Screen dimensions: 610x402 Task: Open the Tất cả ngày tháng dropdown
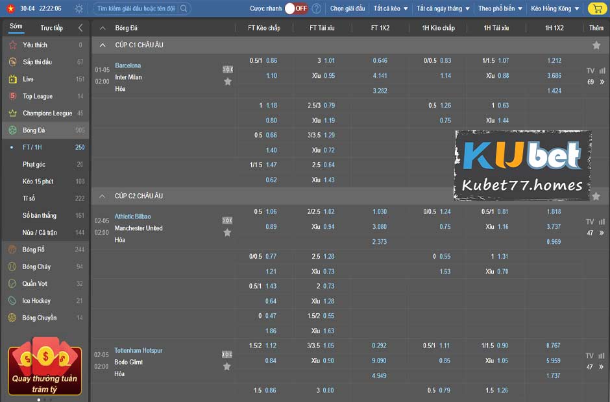coord(443,8)
